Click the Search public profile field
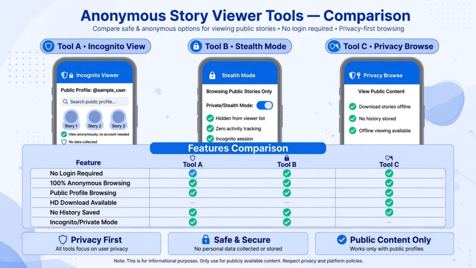The image size is (476, 268). click(95, 101)
